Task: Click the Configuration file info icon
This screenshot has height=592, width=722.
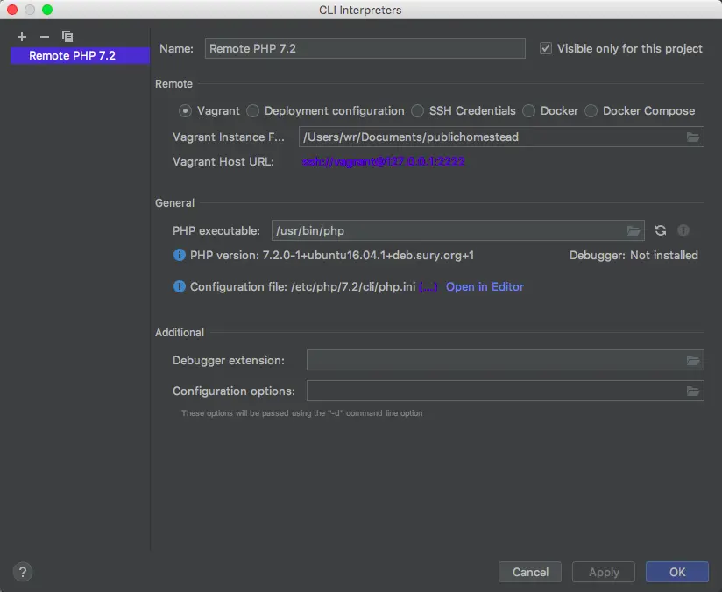Action: click(x=179, y=286)
